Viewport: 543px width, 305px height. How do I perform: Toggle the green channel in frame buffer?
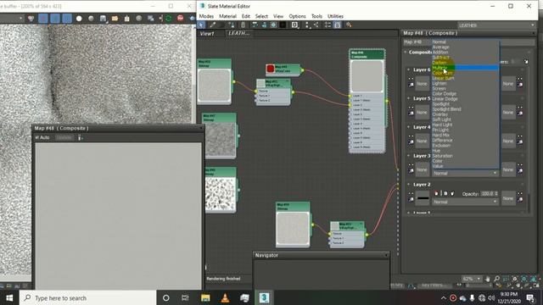[54, 19]
